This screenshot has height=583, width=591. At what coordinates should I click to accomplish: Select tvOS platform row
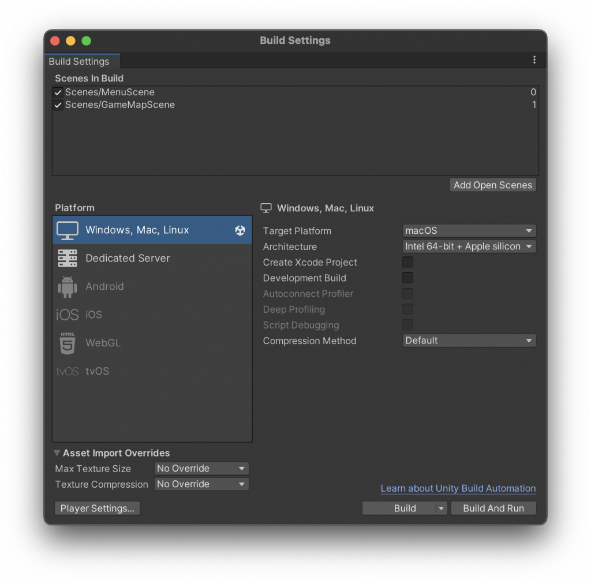coord(152,372)
